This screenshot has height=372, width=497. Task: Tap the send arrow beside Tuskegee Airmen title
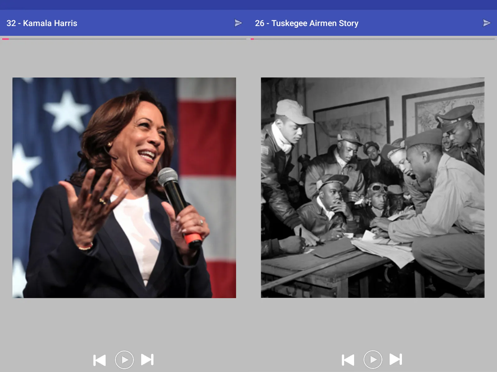[x=486, y=23]
